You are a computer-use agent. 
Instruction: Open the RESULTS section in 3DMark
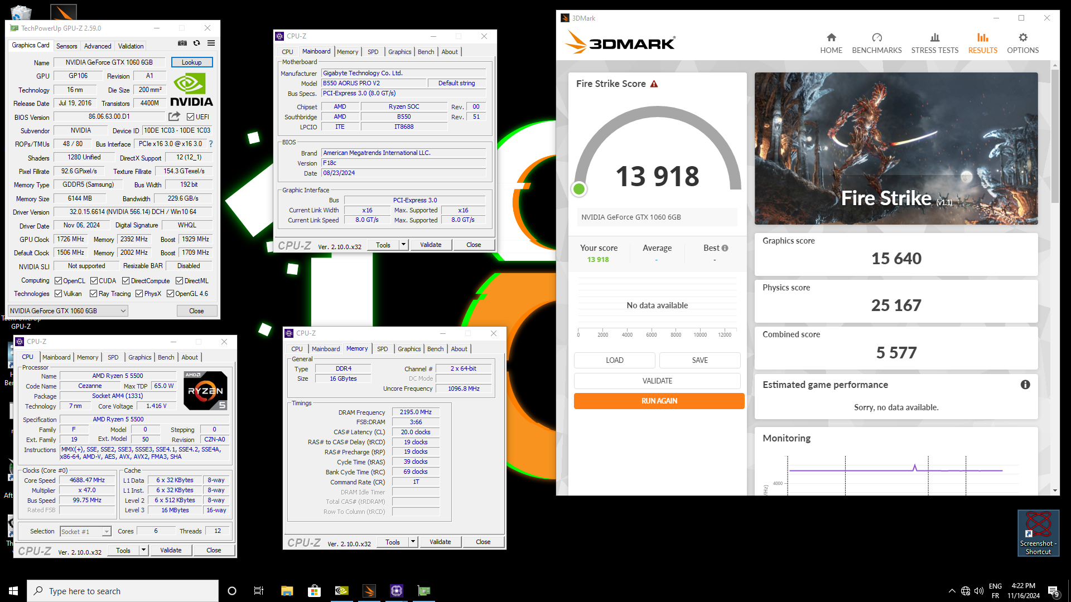pos(983,43)
